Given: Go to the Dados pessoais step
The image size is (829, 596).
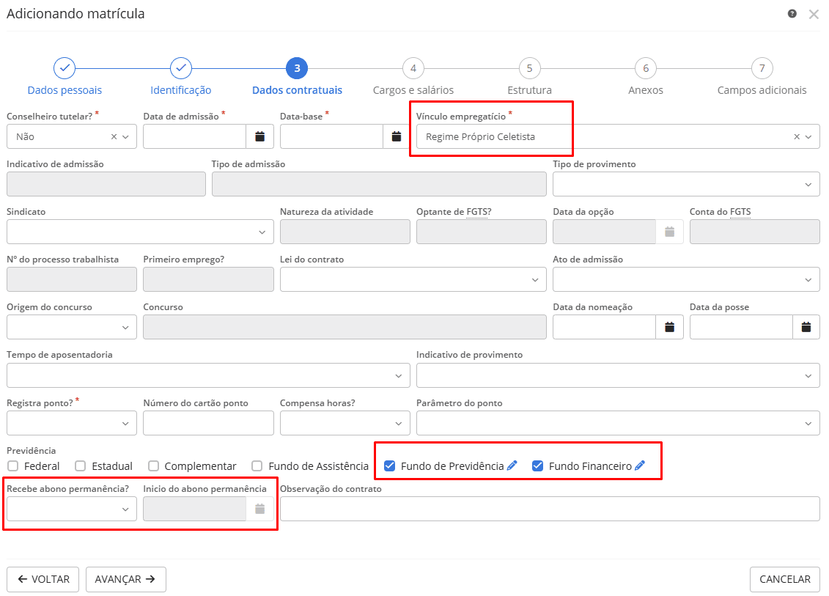Looking at the screenshot, I should pyautogui.click(x=65, y=77).
